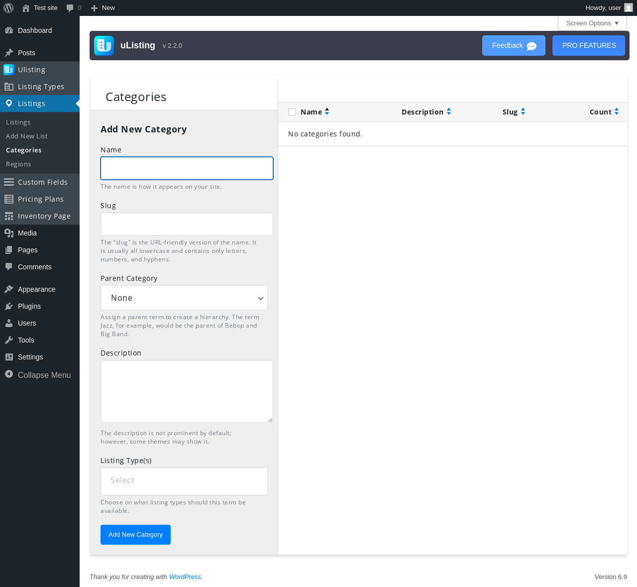Click the Media camera-note icon

[9, 233]
